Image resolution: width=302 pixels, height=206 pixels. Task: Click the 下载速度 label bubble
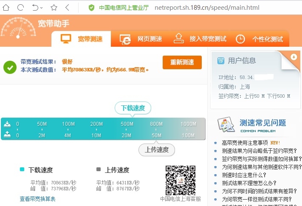[x=133, y=108]
